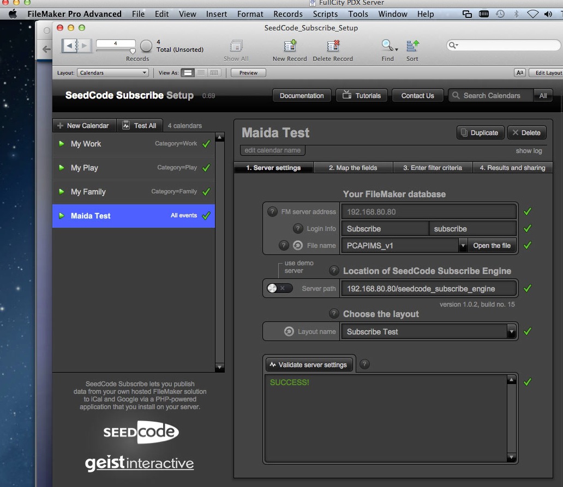The width and height of the screenshot is (563, 487).
Task: Click the text size Aa button
Action: (519, 73)
